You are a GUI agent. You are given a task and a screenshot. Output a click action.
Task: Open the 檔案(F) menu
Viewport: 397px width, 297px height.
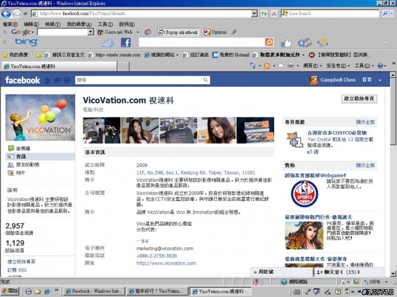pos(10,25)
